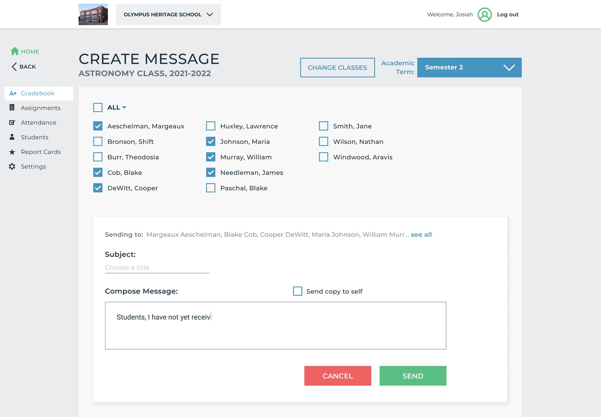Screen dimensions: 601x417
Task: Open Assignments using the notebook icon
Action: pos(13,107)
